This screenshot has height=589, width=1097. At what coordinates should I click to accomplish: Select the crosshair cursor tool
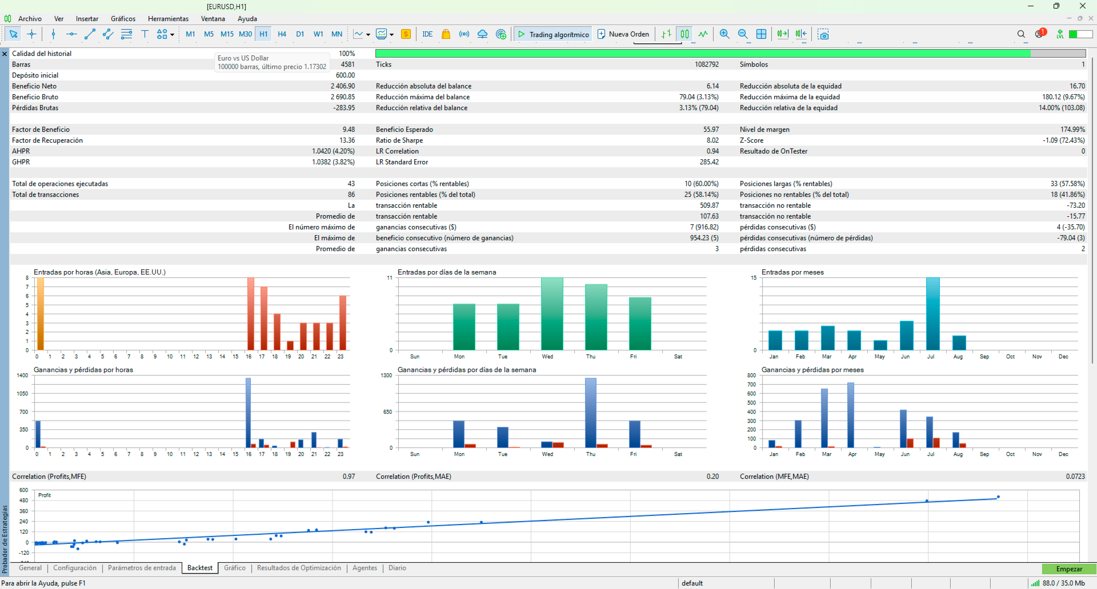point(32,34)
